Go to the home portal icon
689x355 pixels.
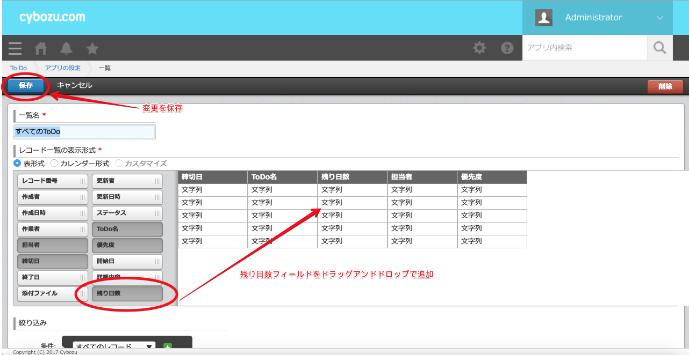pyautogui.click(x=41, y=48)
